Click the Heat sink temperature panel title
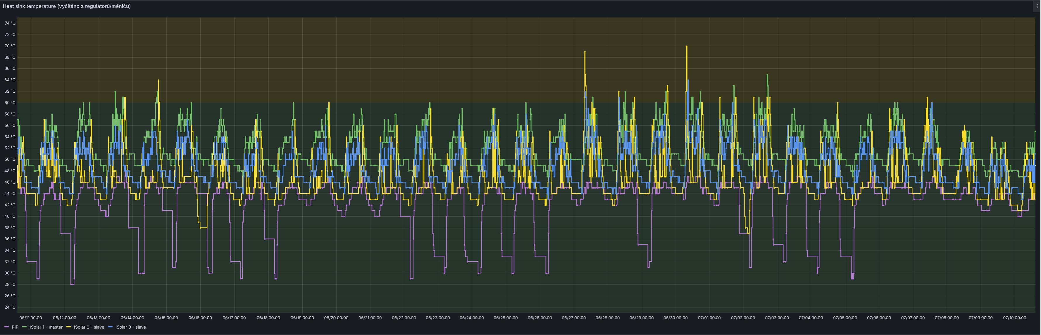 pos(67,6)
